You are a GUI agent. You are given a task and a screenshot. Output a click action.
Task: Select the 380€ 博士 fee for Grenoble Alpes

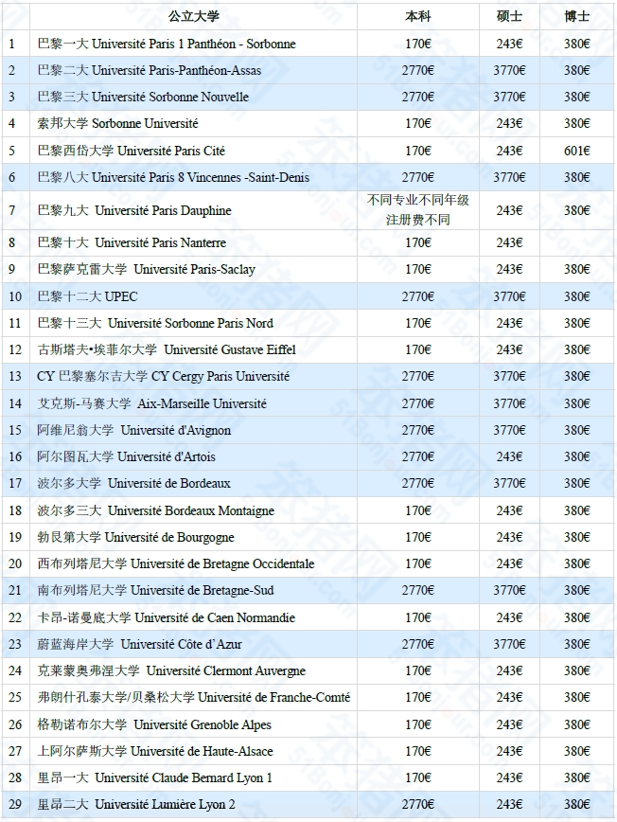pyautogui.click(x=576, y=724)
